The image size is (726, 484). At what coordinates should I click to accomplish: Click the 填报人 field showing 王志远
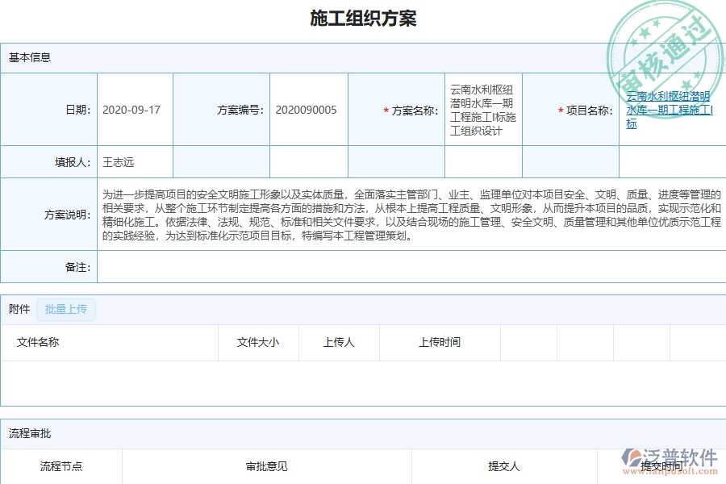121,161
